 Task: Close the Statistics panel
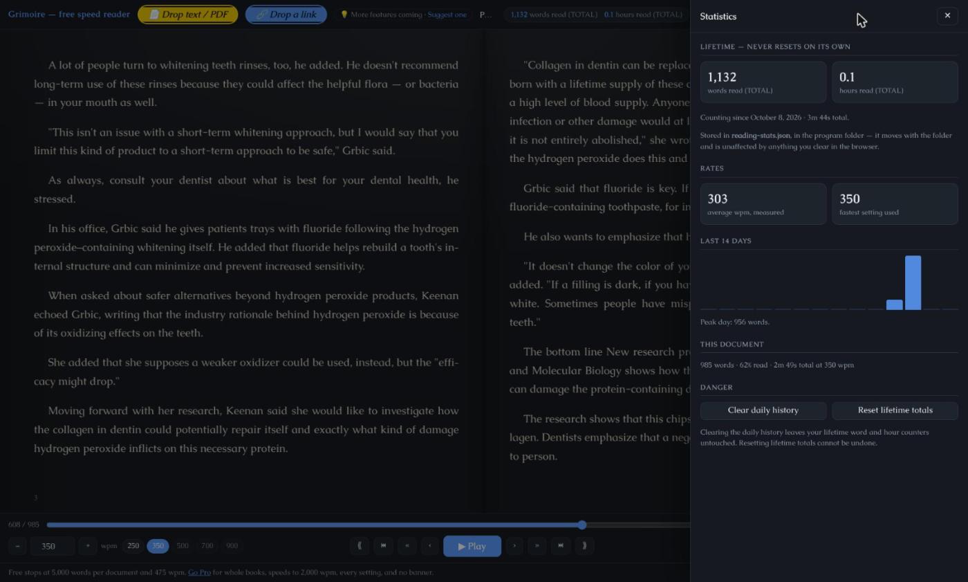tap(947, 16)
